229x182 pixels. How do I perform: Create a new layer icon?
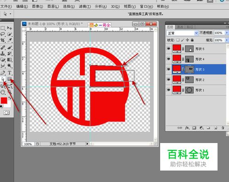pos(216,128)
